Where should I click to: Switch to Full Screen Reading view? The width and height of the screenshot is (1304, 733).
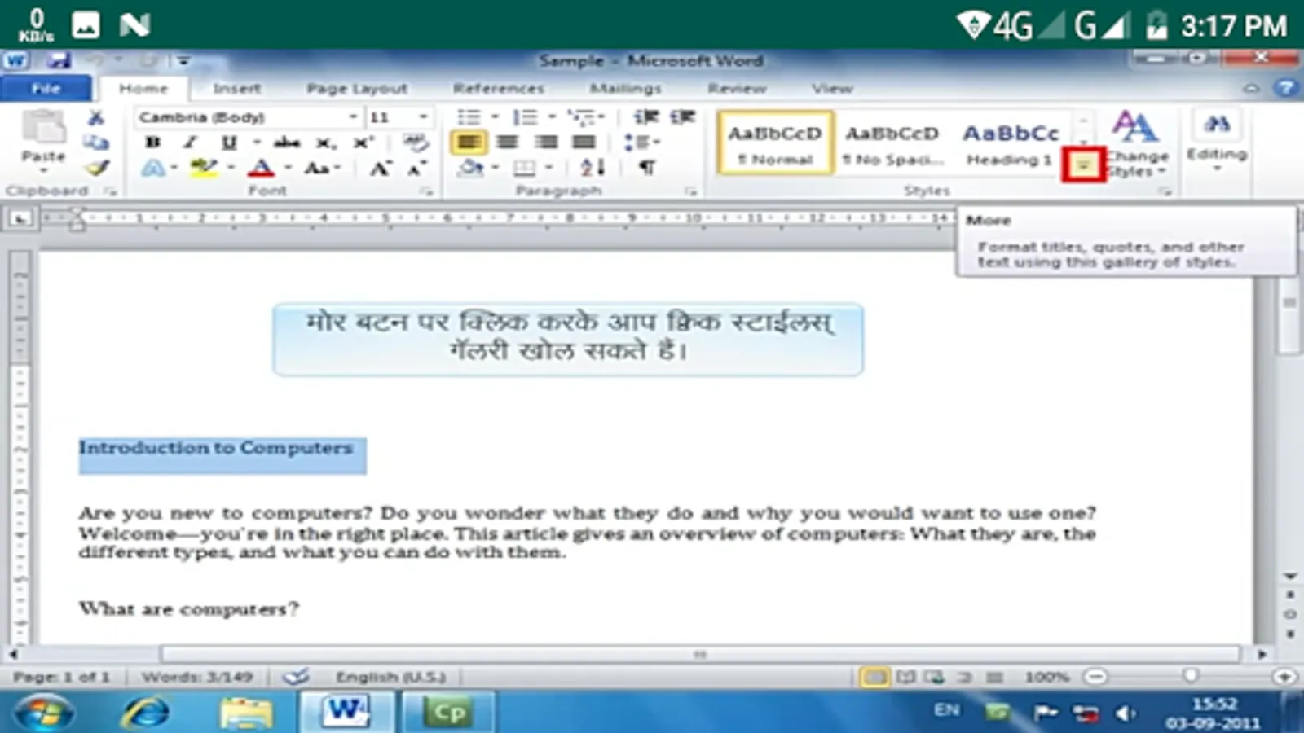tap(905, 677)
